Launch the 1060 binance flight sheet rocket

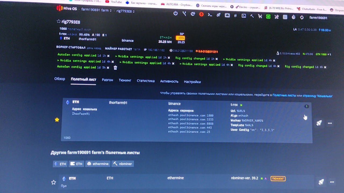(x=319, y=123)
